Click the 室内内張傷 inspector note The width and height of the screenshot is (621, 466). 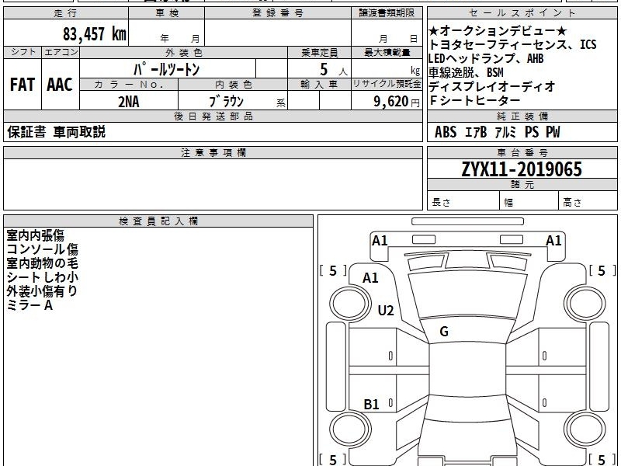[x=35, y=235]
